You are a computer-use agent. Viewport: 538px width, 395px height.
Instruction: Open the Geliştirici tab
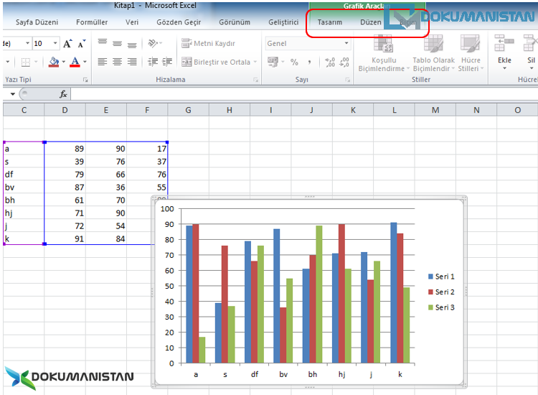(x=283, y=22)
